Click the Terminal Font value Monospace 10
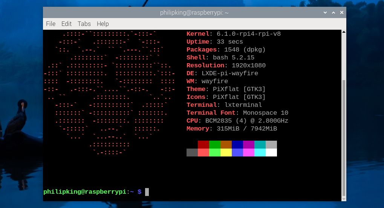 click(265, 113)
